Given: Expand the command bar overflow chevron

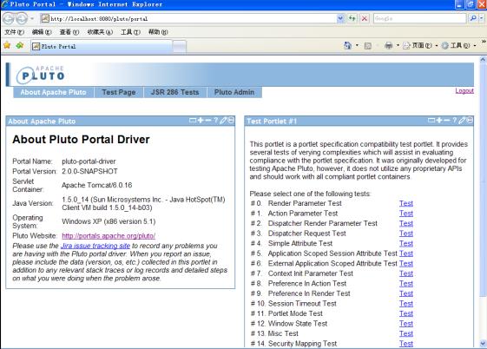Looking at the screenshot, I should [x=484, y=42].
